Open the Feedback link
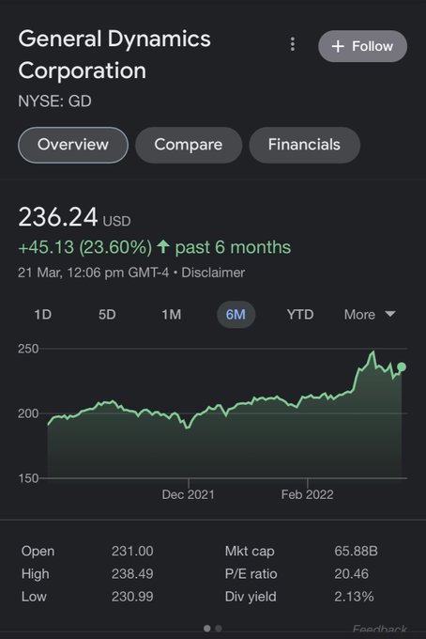 (x=380, y=630)
